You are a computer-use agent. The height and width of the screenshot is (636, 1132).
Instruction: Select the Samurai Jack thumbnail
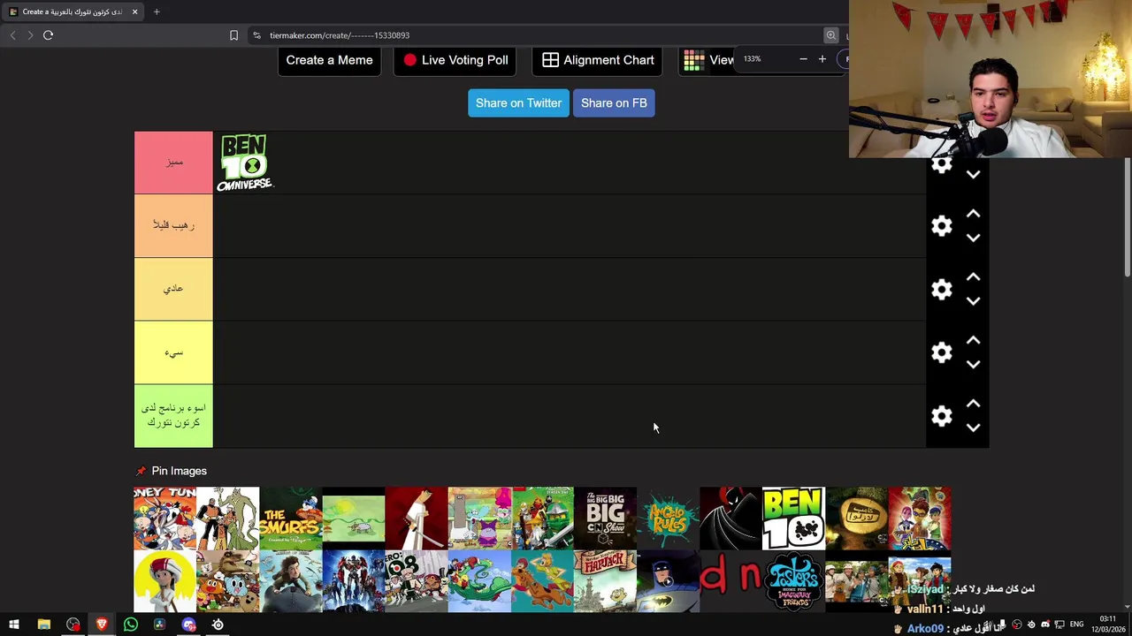417,519
